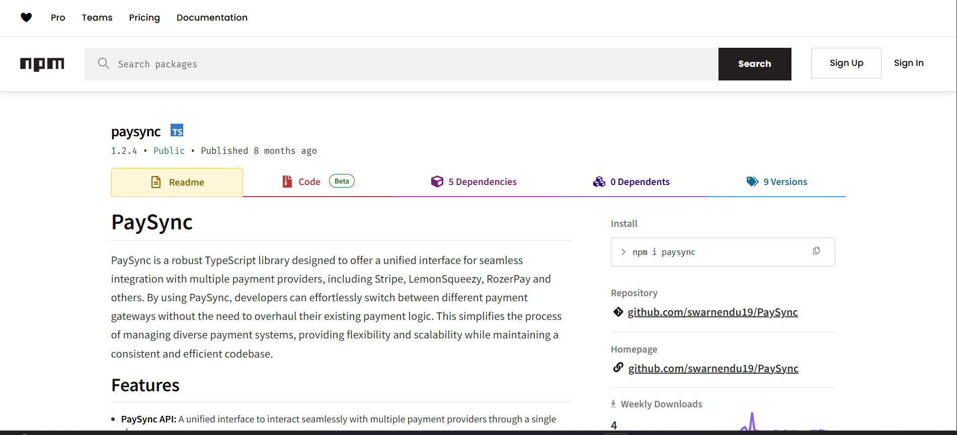The height and width of the screenshot is (435, 957).
Task: Click the PaySync readme heading
Action: (152, 222)
